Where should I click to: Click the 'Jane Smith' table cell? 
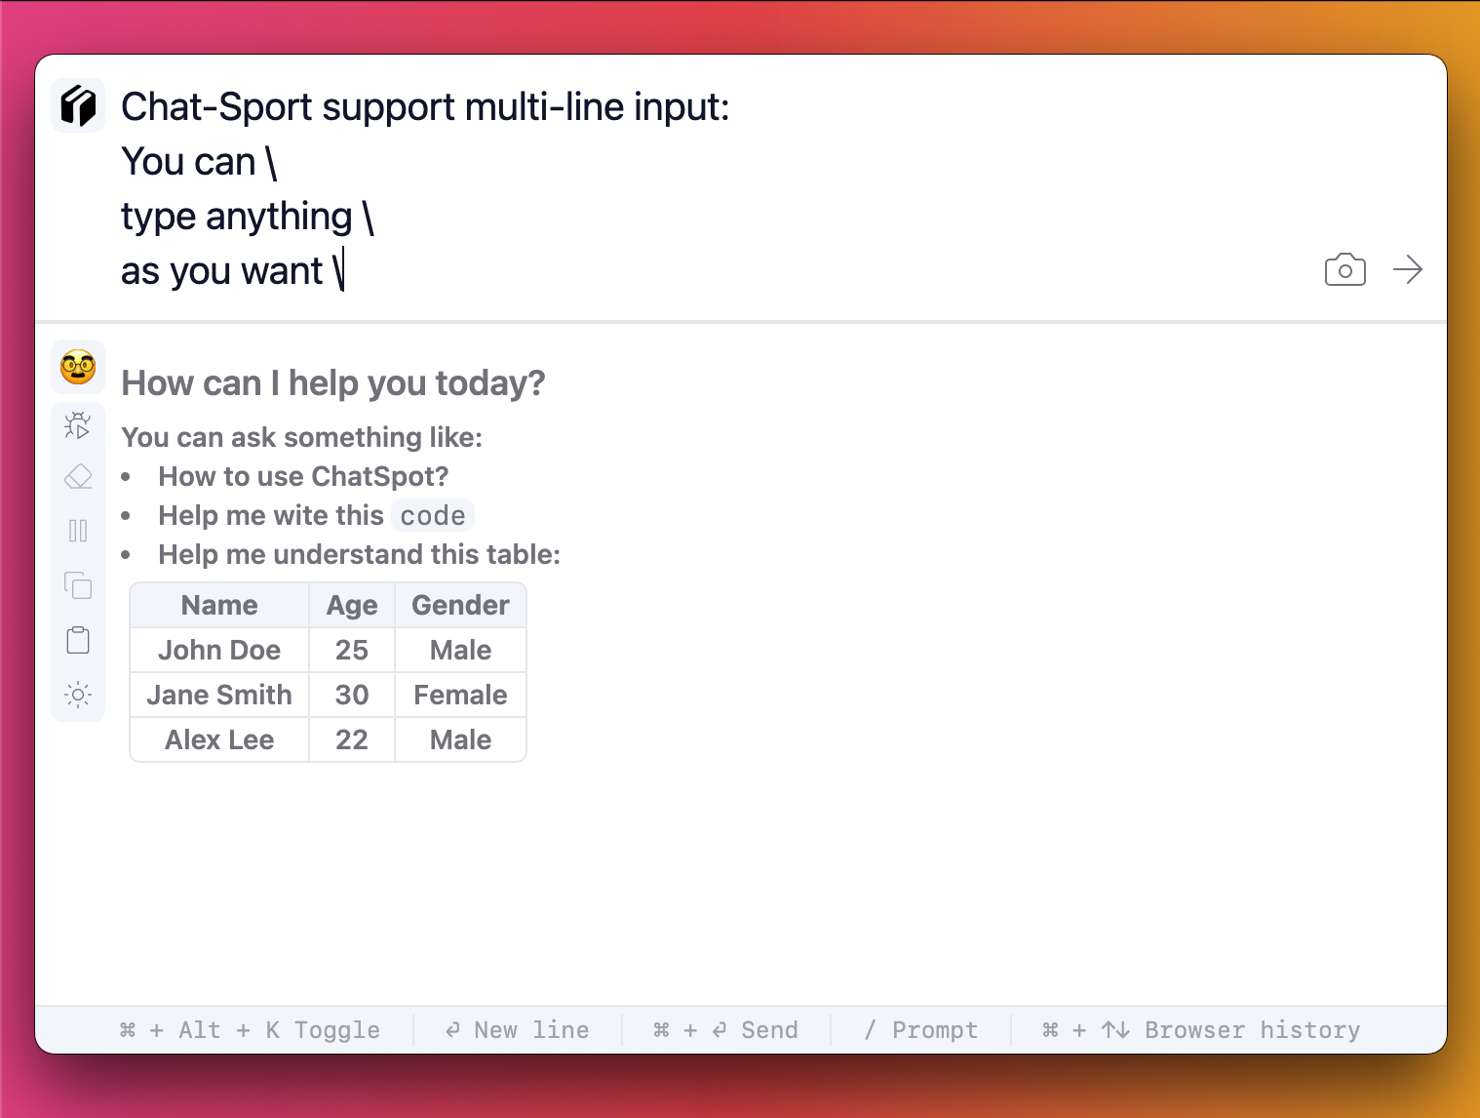click(x=219, y=695)
